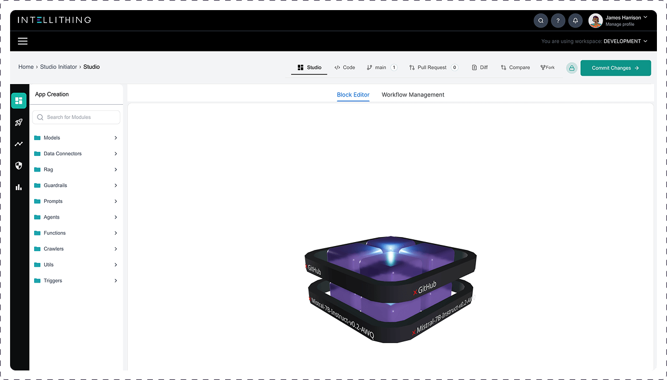Image resolution: width=667 pixels, height=380 pixels.
Task: Click the search icon in top bar
Action: [540, 21]
